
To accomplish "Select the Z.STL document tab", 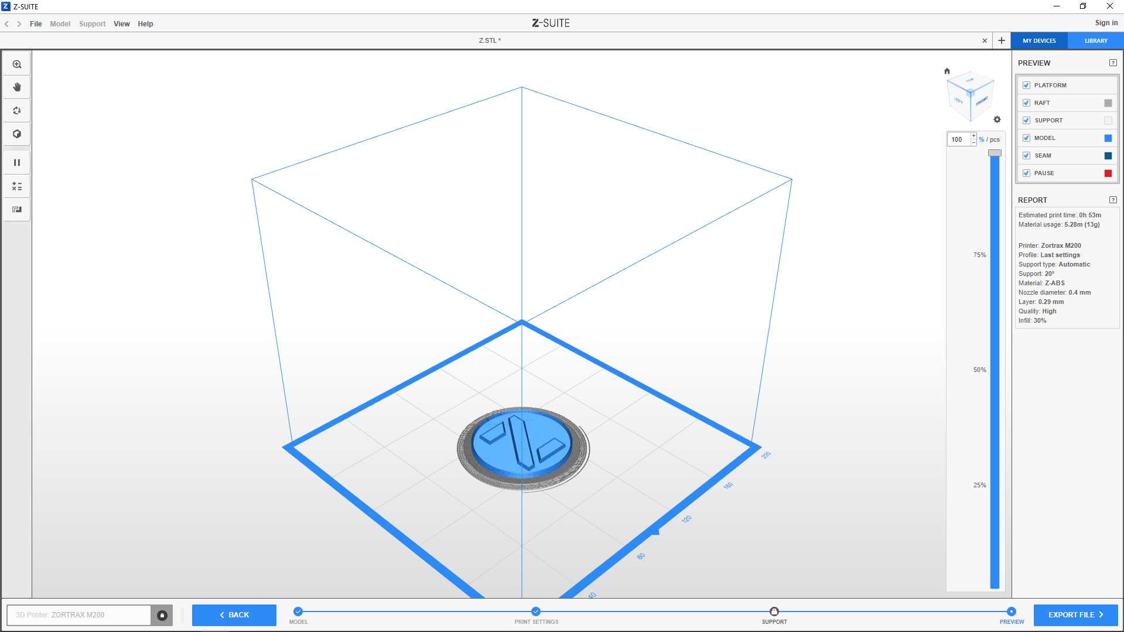I will 490,40.
